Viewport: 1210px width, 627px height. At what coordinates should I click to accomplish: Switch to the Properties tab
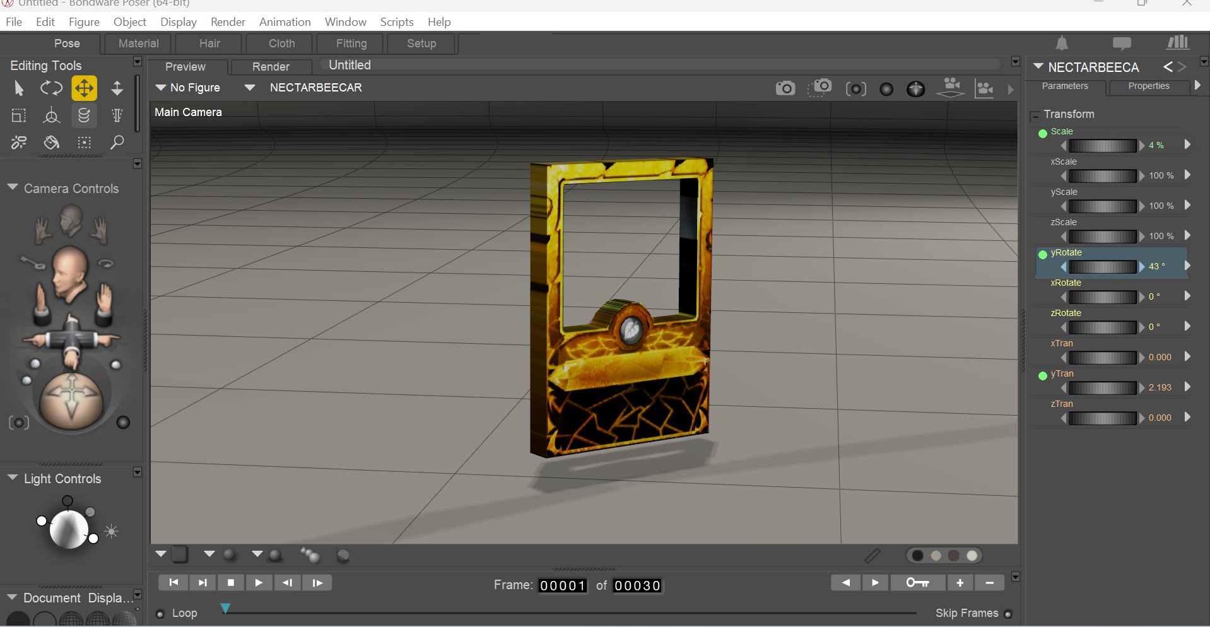coord(1148,86)
